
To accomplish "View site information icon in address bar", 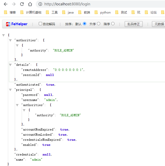I will point(40,4).
